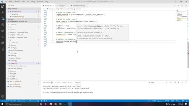Screen dimensions: 189x106
Task: Open the Debug menu
Action: 33,2
